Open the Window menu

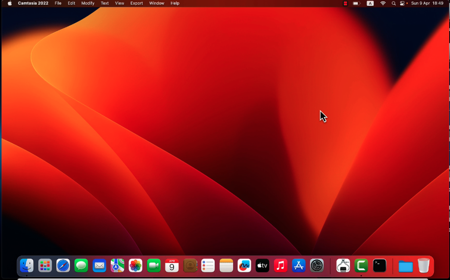(157, 4)
